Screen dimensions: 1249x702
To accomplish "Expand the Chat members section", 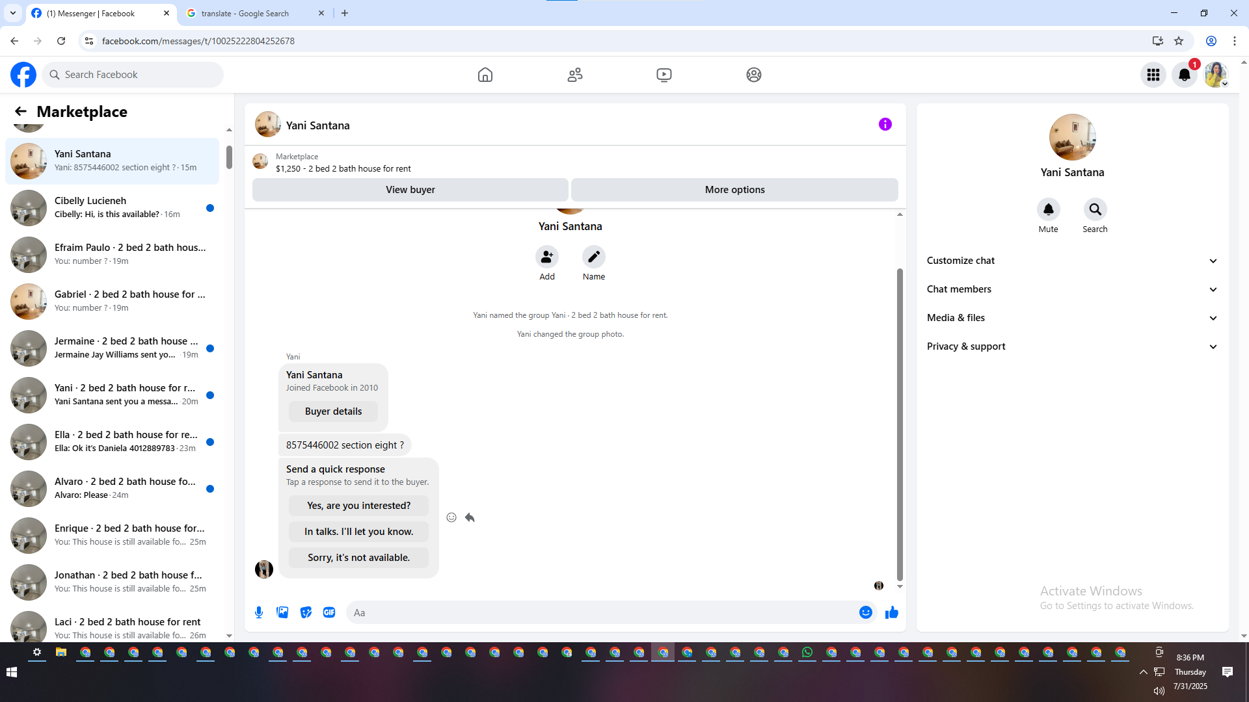I will pos(1071,289).
